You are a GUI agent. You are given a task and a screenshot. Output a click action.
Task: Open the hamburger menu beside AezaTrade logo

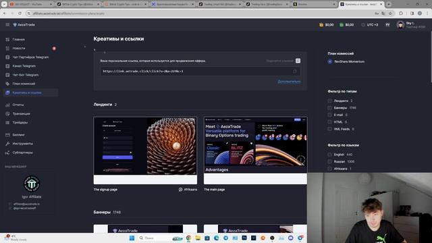[7, 25]
